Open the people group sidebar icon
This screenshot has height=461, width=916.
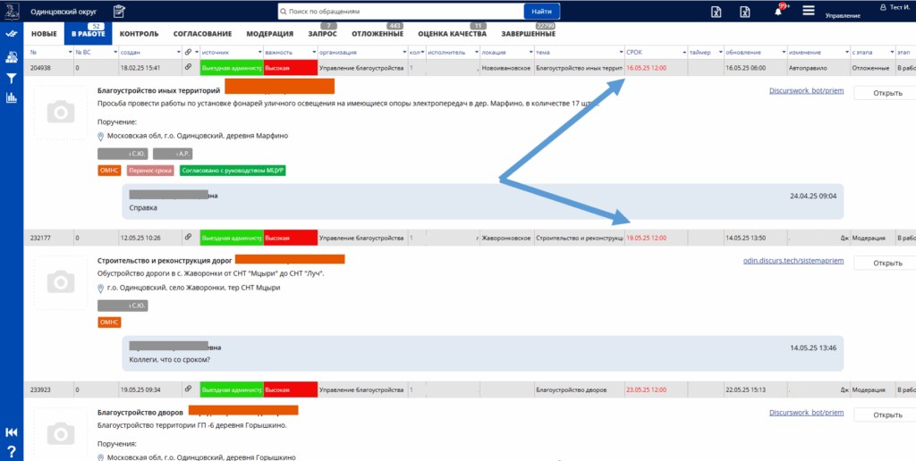11,56
